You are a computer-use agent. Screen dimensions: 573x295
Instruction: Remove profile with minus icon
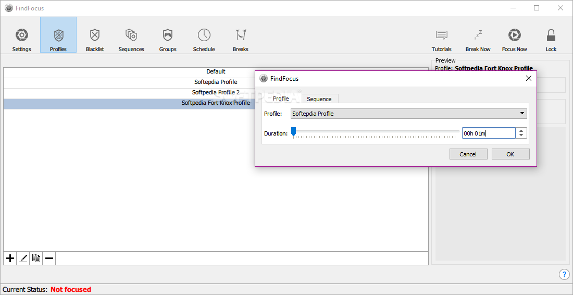pyautogui.click(x=49, y=259)
